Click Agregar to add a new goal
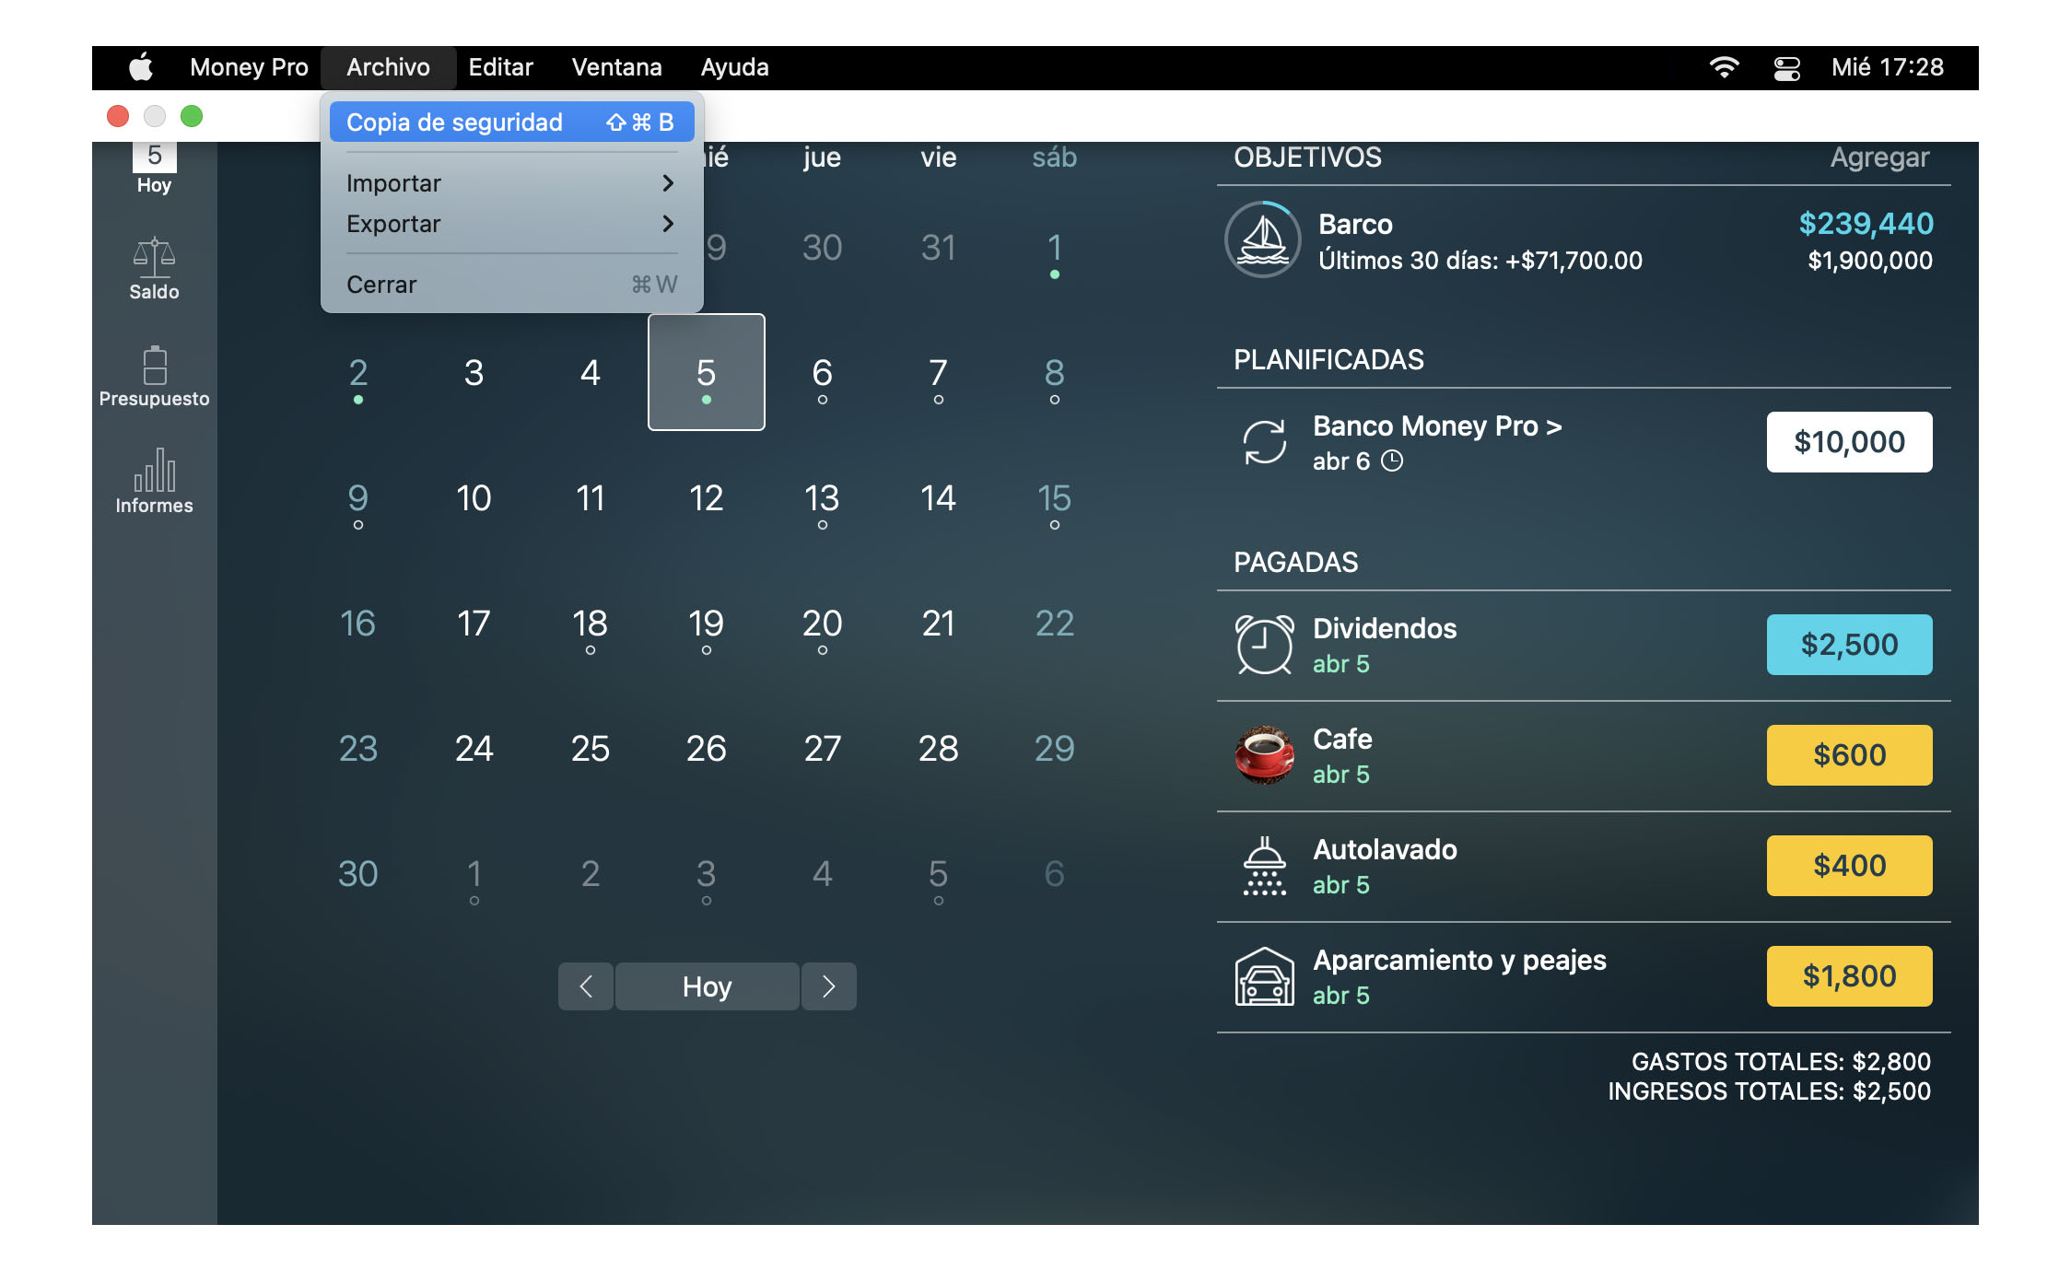 [x=1880, y=157]
